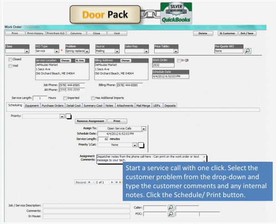Image resolution: width=276 pixels, height=224 pixels.
Task: Click the Void toolbar button
Action: click(117, 33)
